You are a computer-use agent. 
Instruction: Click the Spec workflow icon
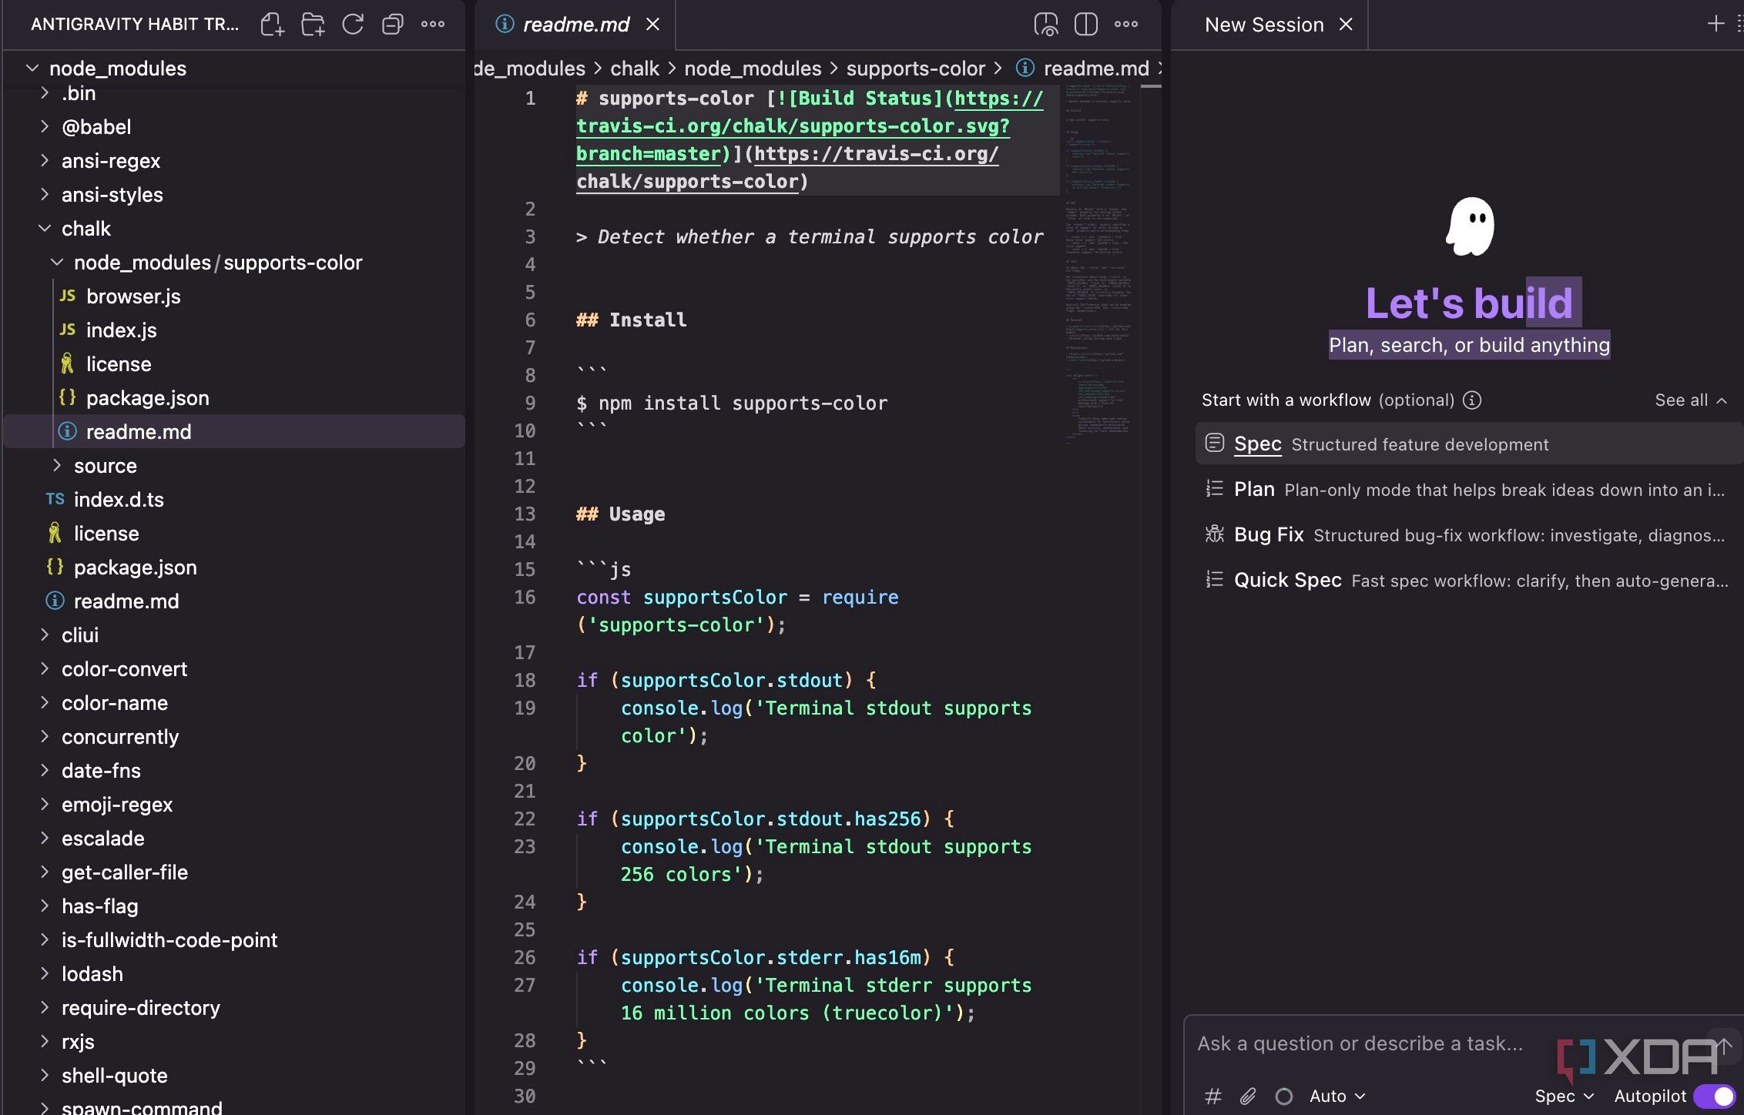click(1215, 443)
